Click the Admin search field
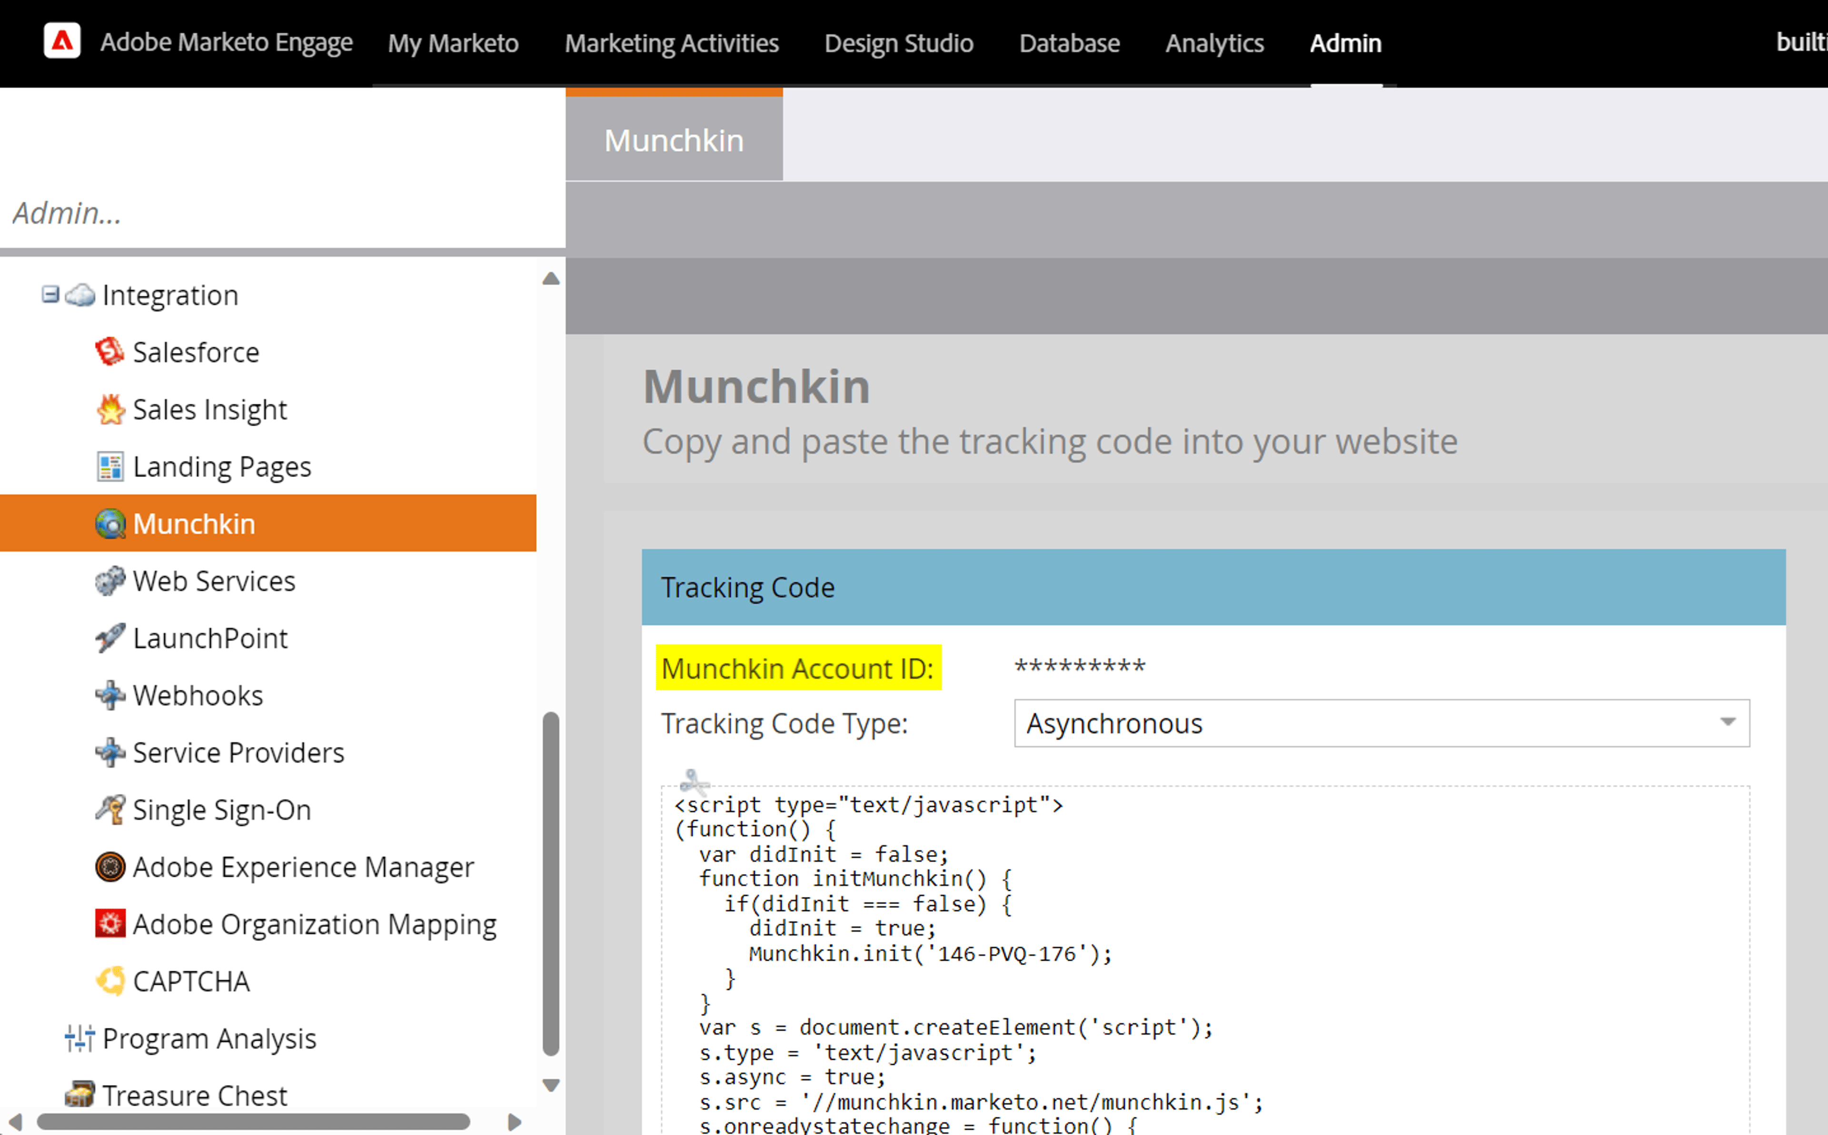1828x1135 pixels. click(283, 213)
